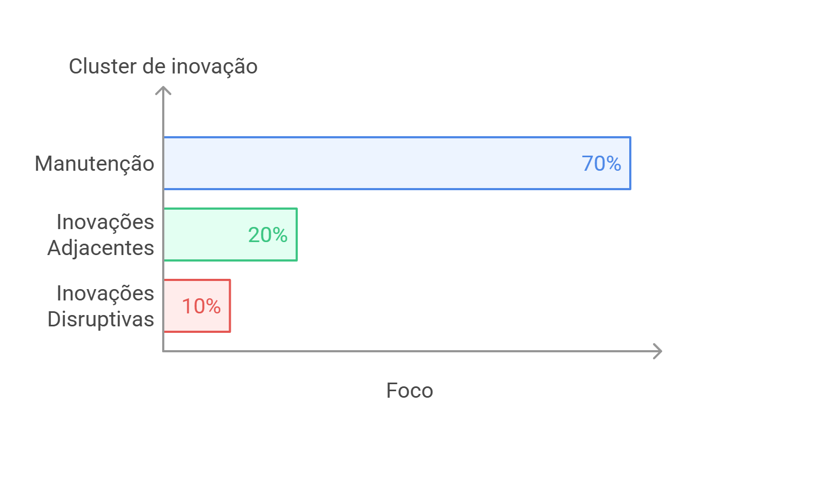
Task: Click the word Adjacentes in label
Action: 101,248
